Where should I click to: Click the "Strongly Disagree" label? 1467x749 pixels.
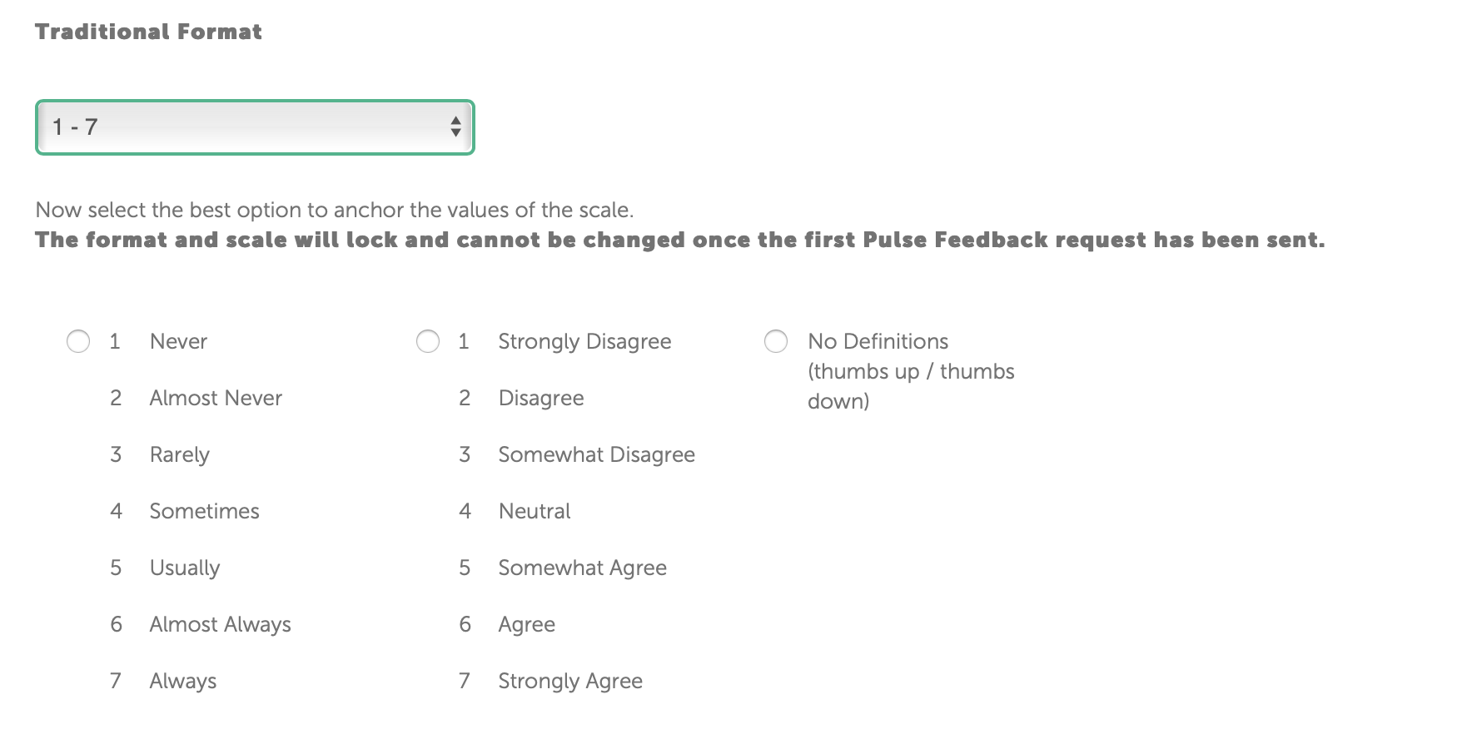(x=584, y=341)
